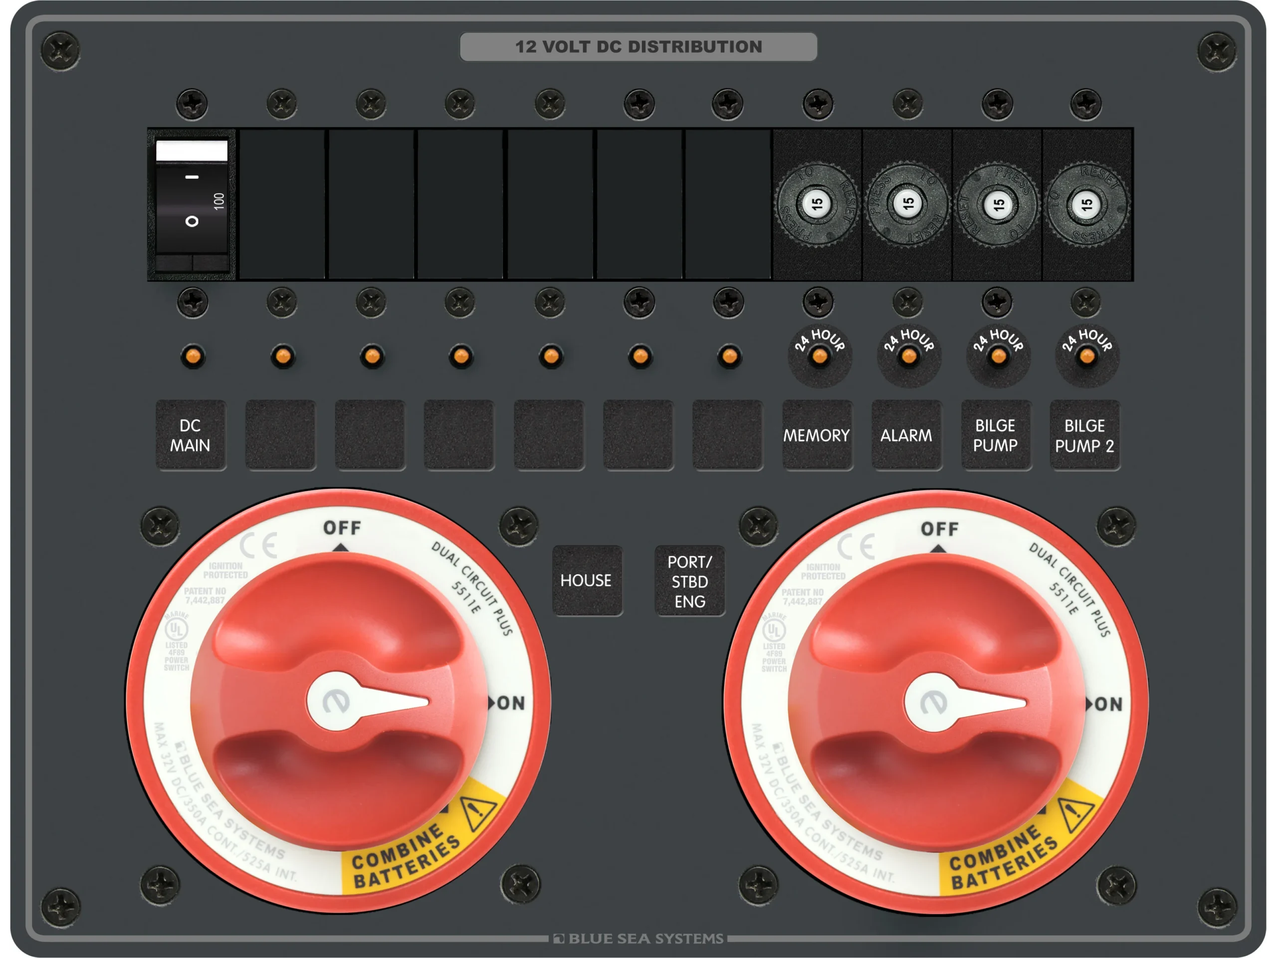Click the mounting screw directly below DC MAIN breaker
The width and height of the screenshot is (1277, 958).
[x=192, y=302]
